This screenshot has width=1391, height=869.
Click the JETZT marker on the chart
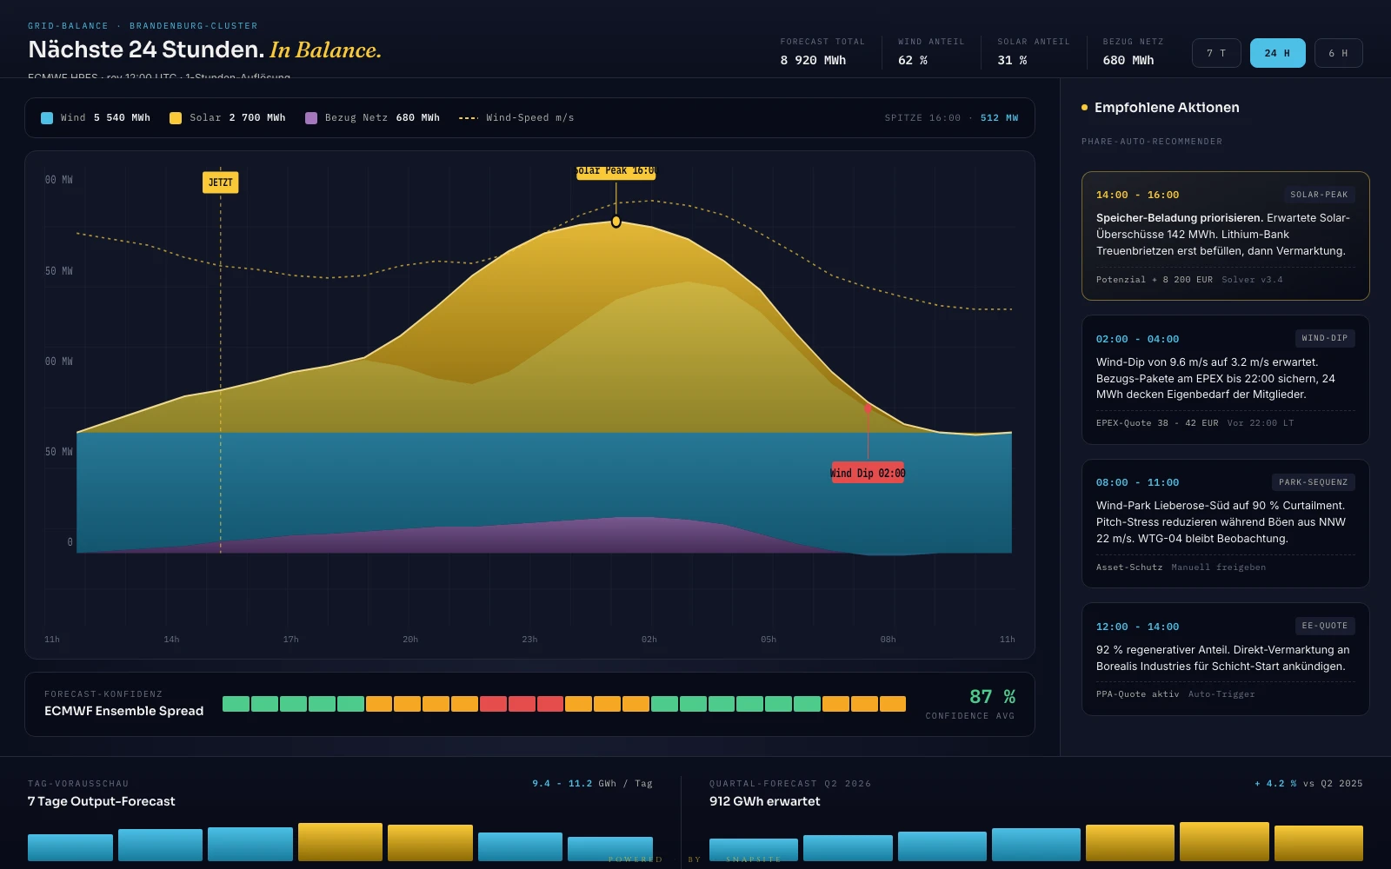click(220, 182)
